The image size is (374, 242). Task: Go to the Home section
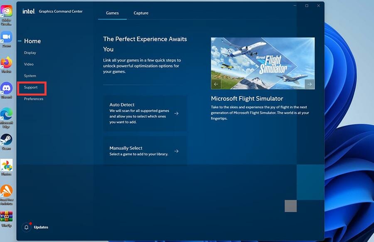pos(32,41)
